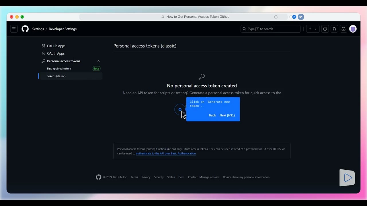Click the yellow minimize window button
367x206 pixels.
tap(17, 17)
